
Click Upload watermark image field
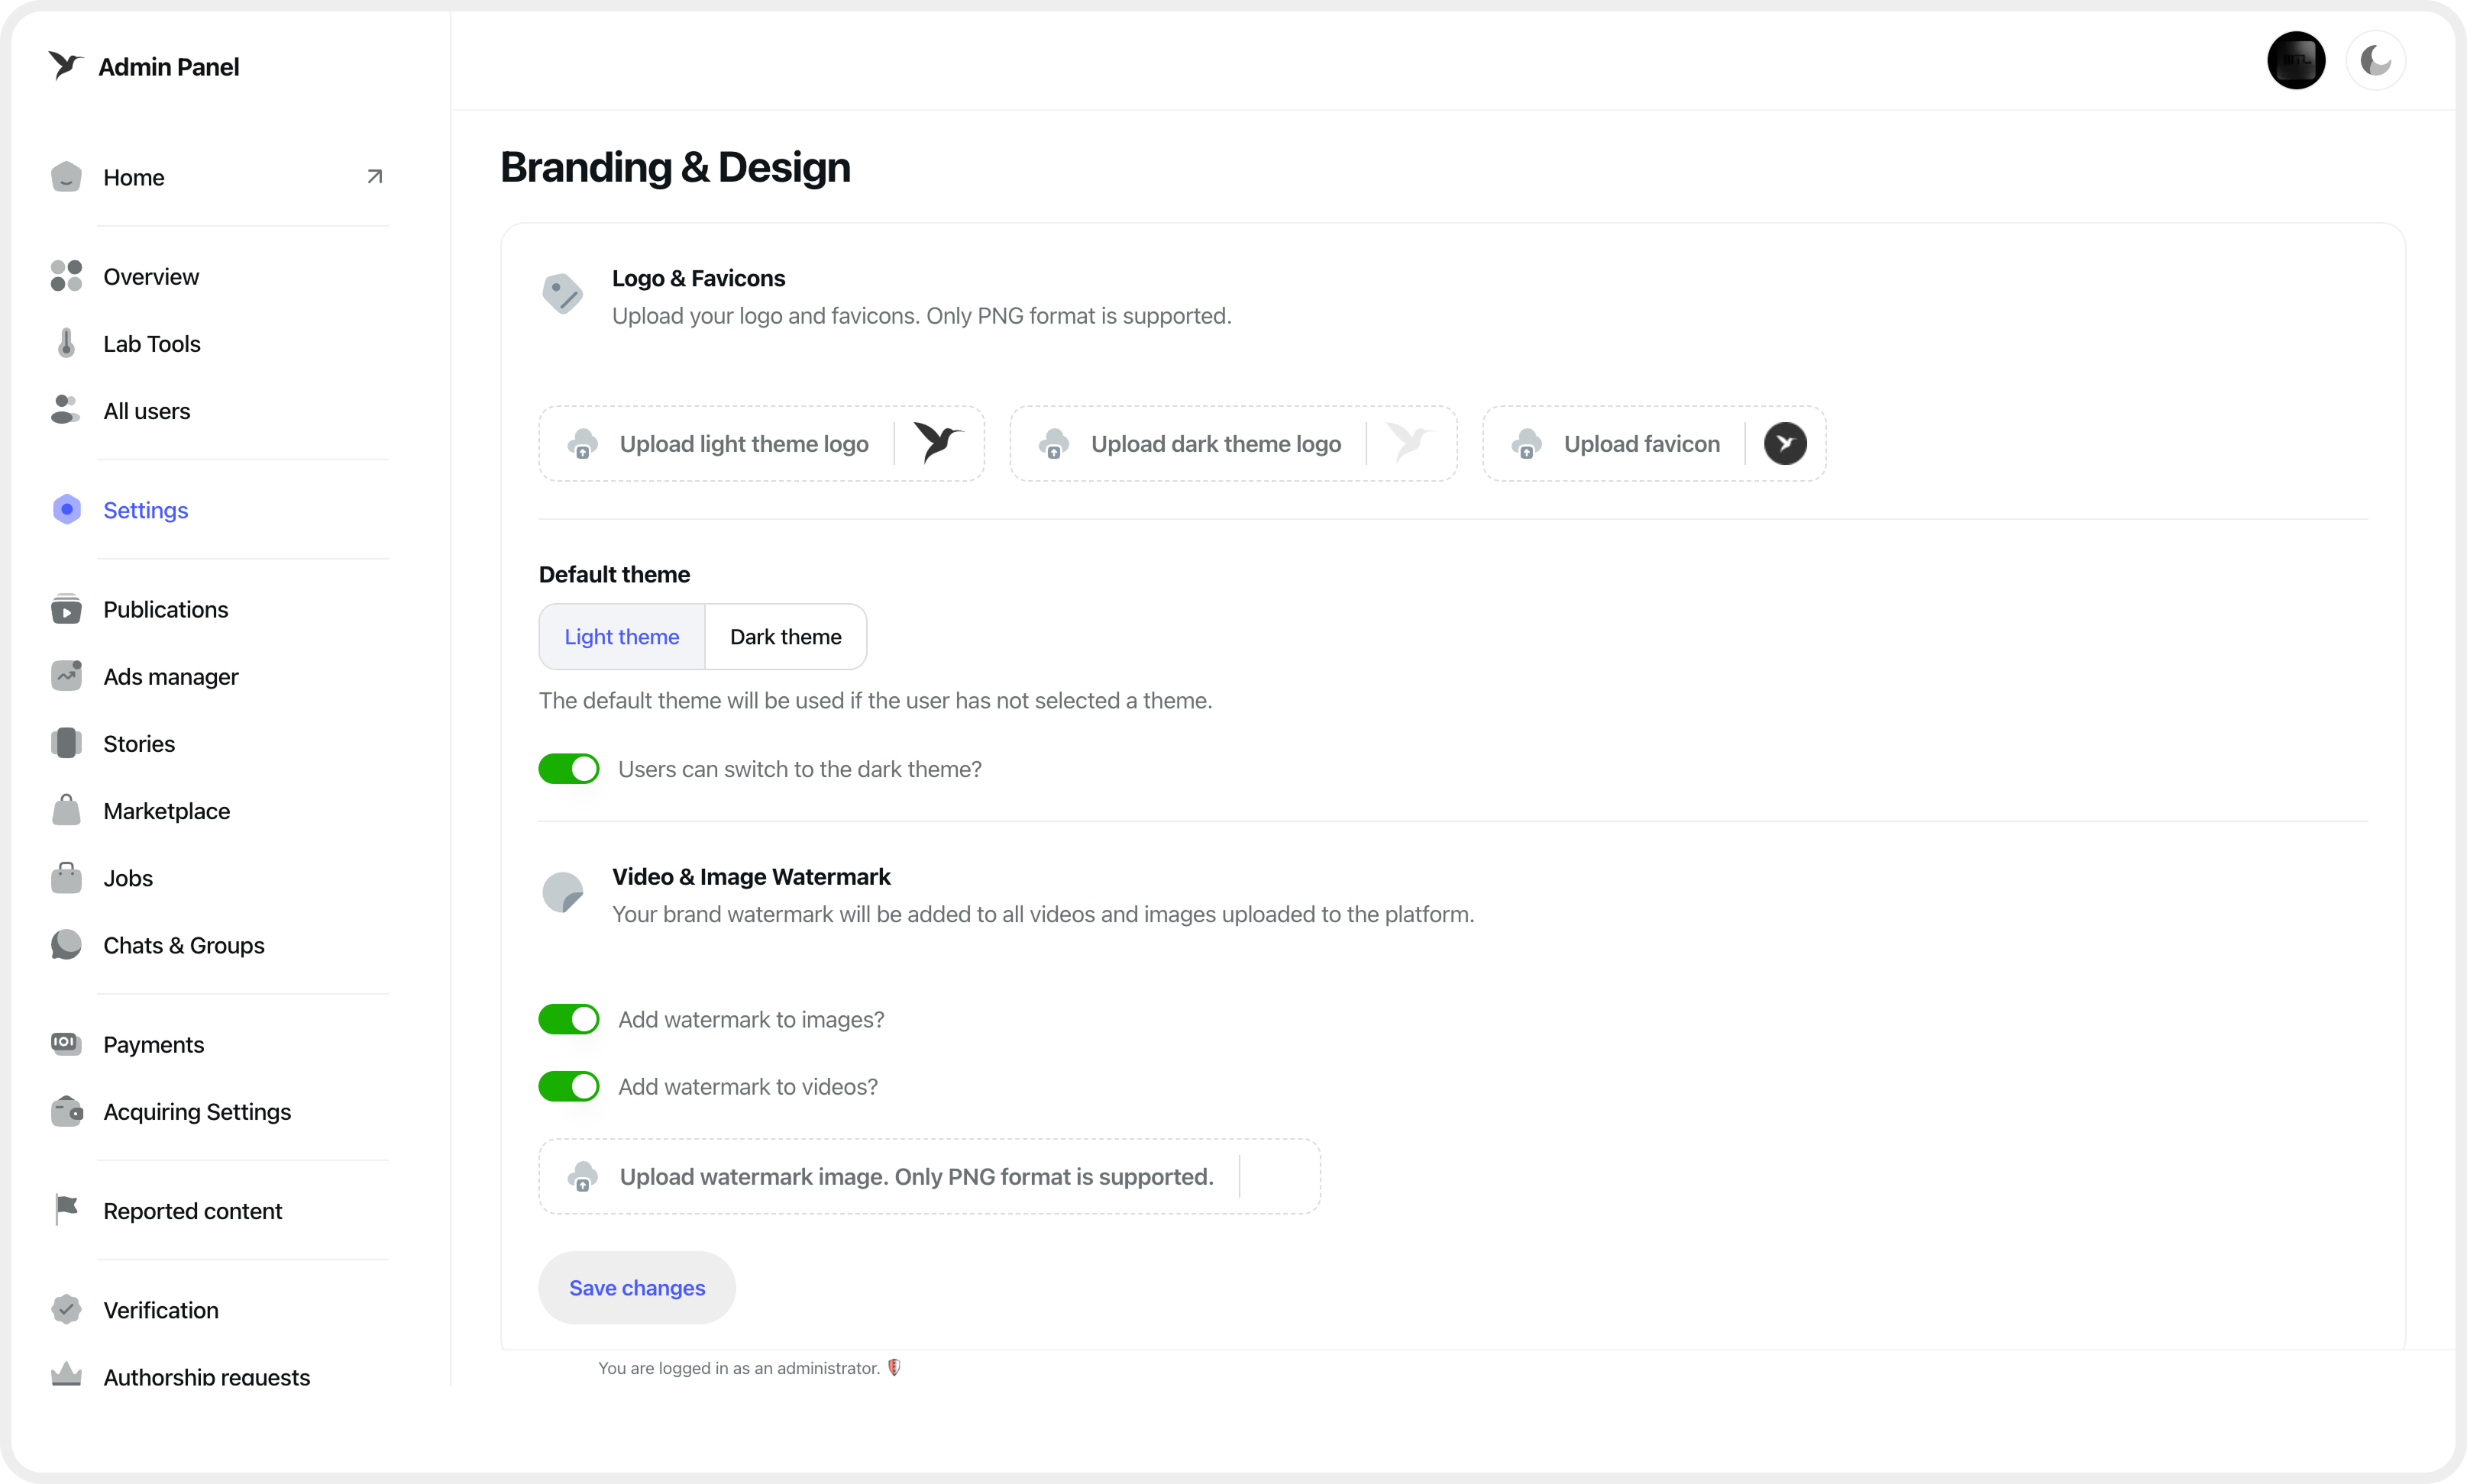point(930,1177)
